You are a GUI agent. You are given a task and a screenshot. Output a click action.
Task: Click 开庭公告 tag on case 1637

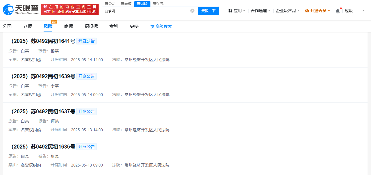86,111
